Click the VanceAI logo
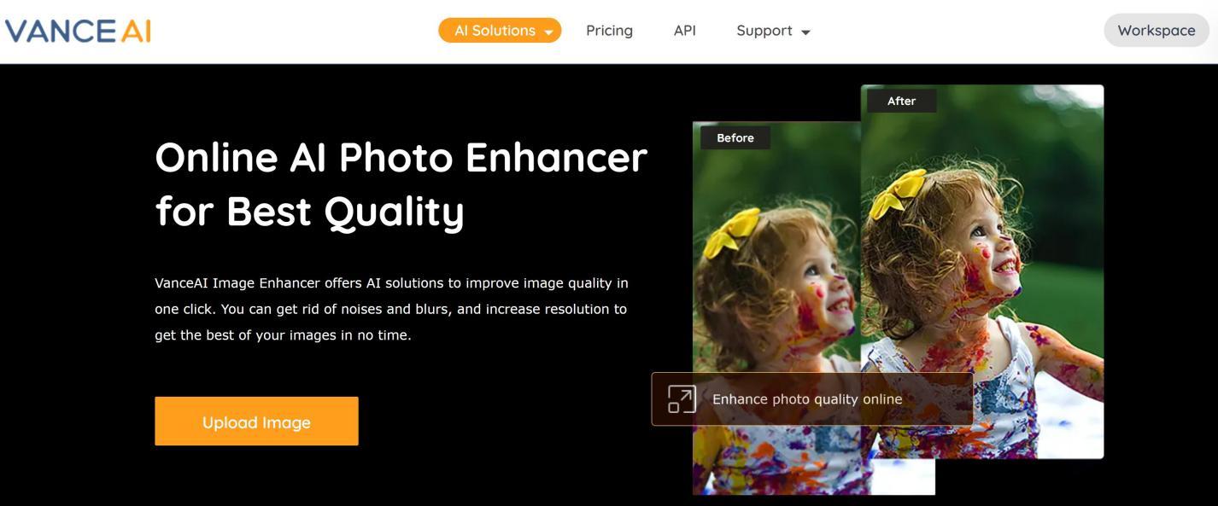Viewport: 1218px width, 506px height. [78, 31]
